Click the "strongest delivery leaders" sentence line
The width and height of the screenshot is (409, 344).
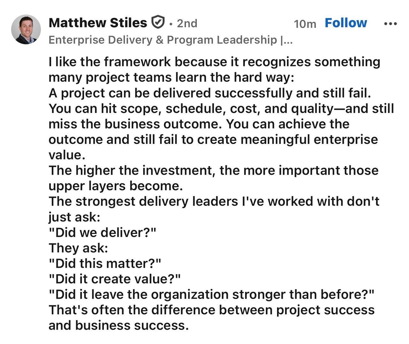214,201
